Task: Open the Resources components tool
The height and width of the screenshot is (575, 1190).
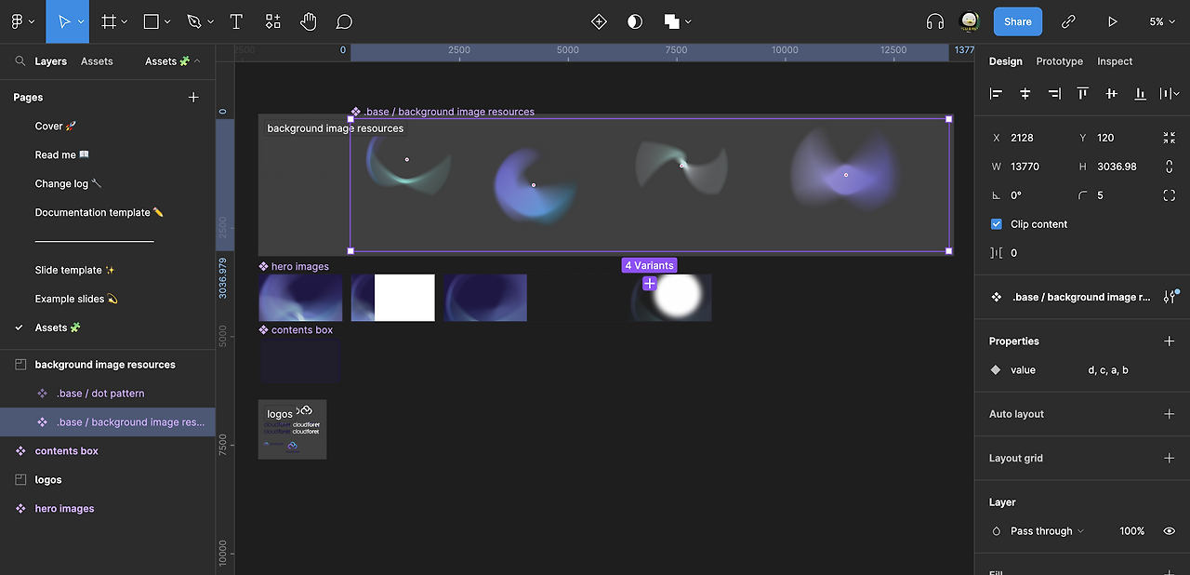Action: tap(272, 21)
